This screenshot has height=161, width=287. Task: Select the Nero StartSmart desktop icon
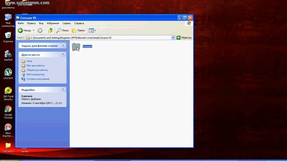[x=8, y=131]
